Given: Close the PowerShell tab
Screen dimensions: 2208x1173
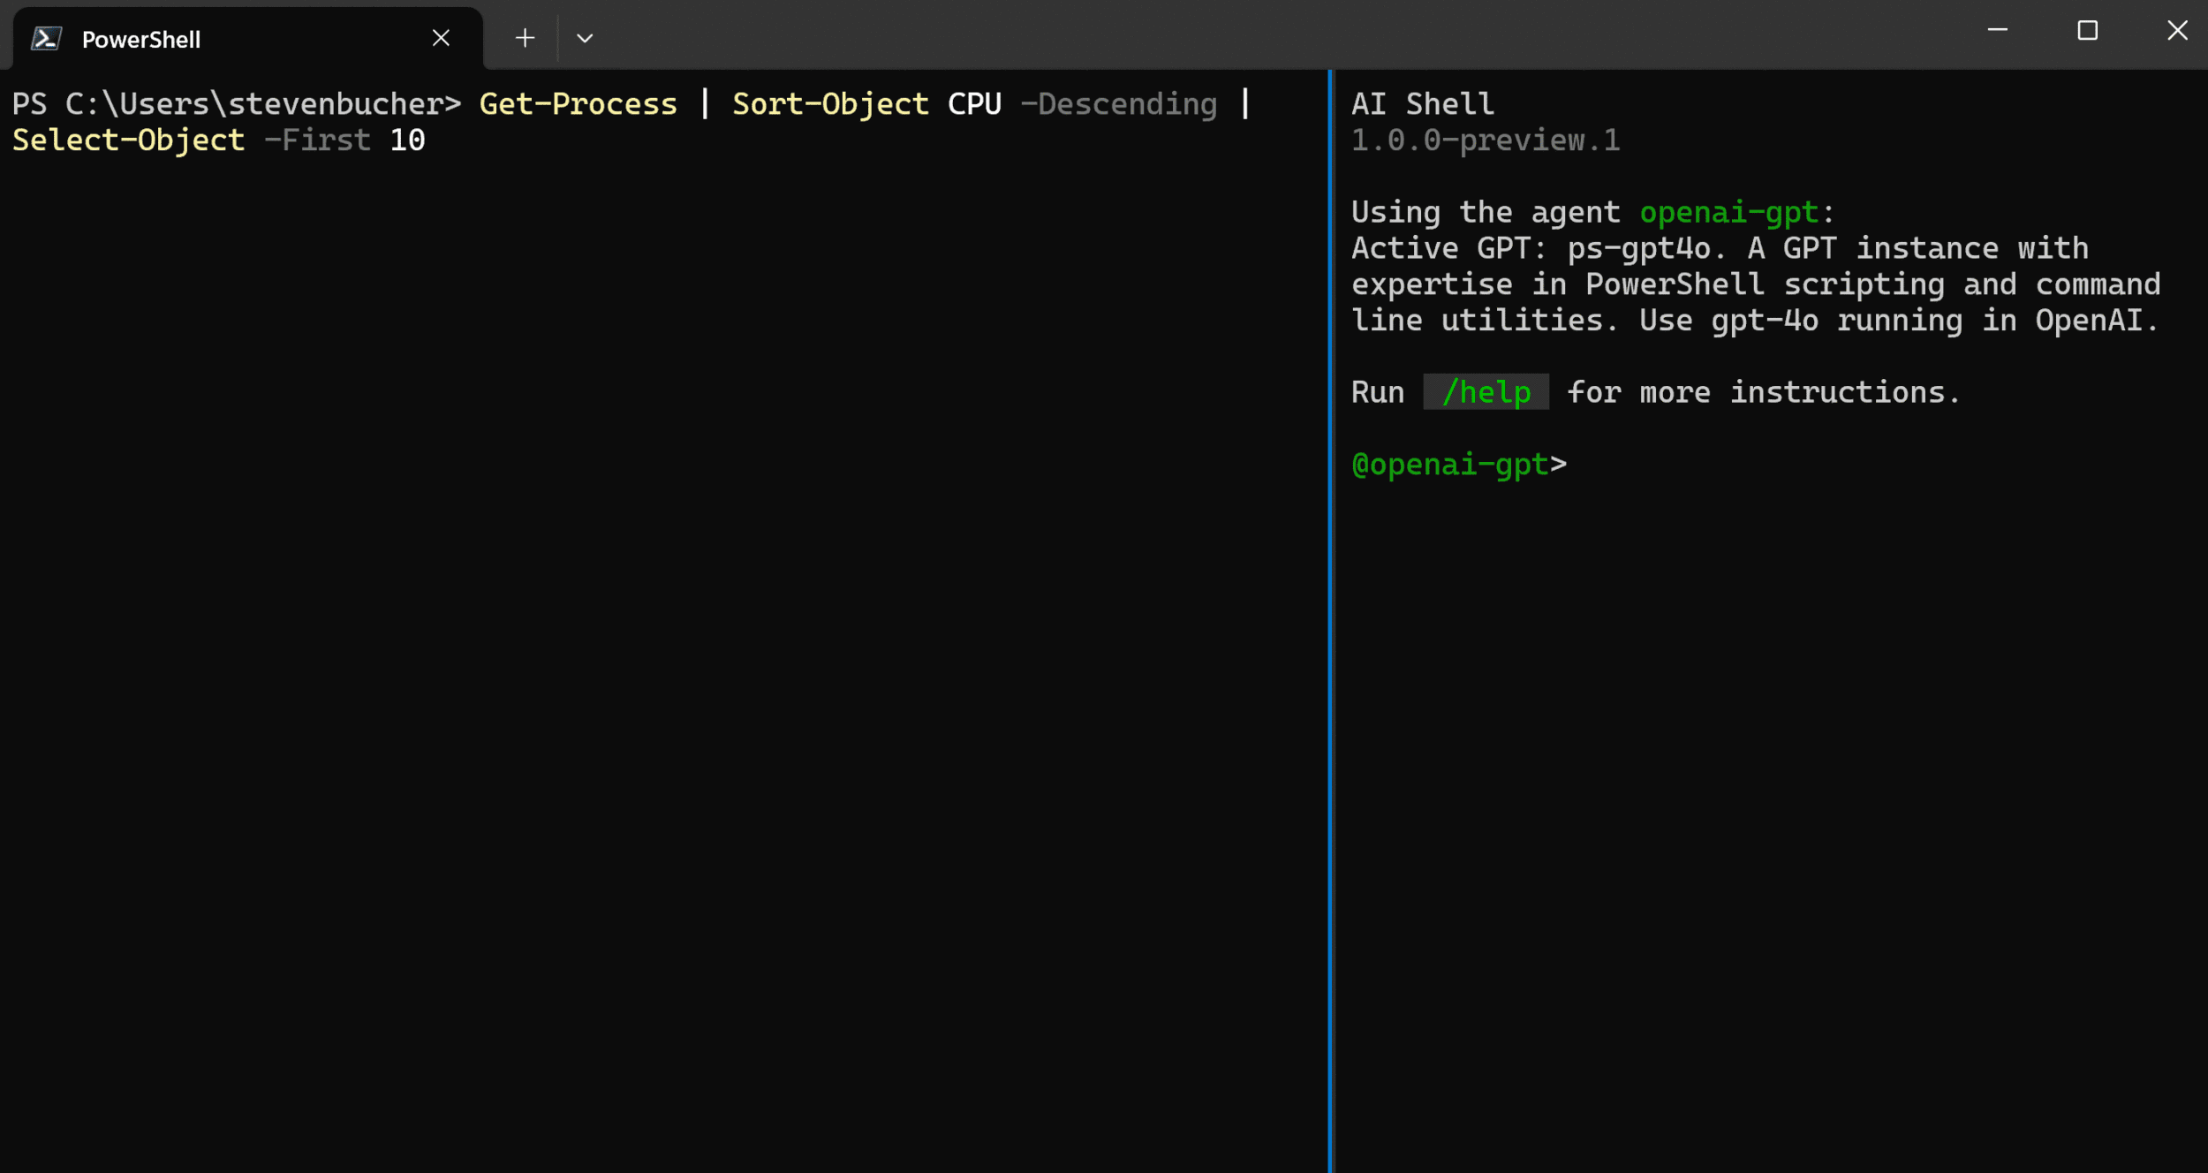Looking at the screenshot, I should pos(441,38).
